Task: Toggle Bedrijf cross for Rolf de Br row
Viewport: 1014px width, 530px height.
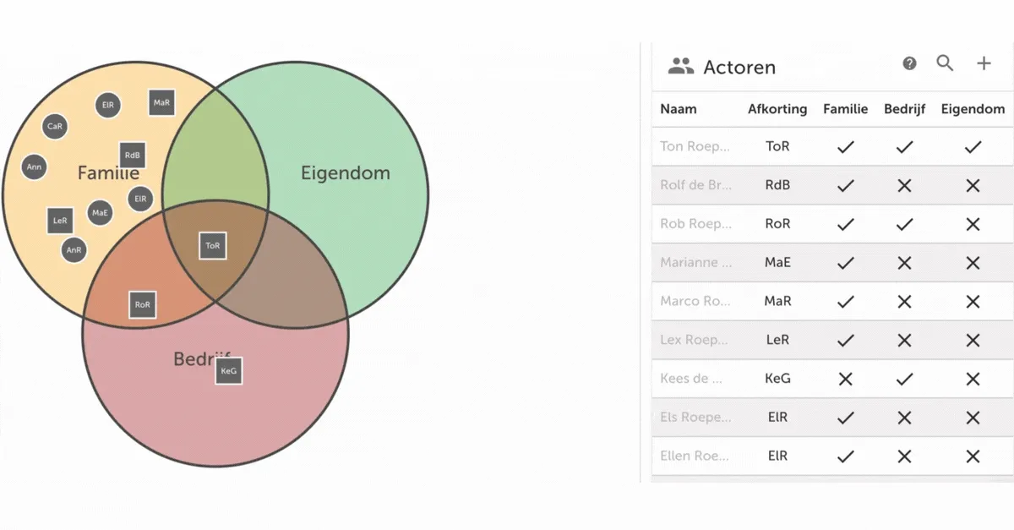Action: pos(904,185)
